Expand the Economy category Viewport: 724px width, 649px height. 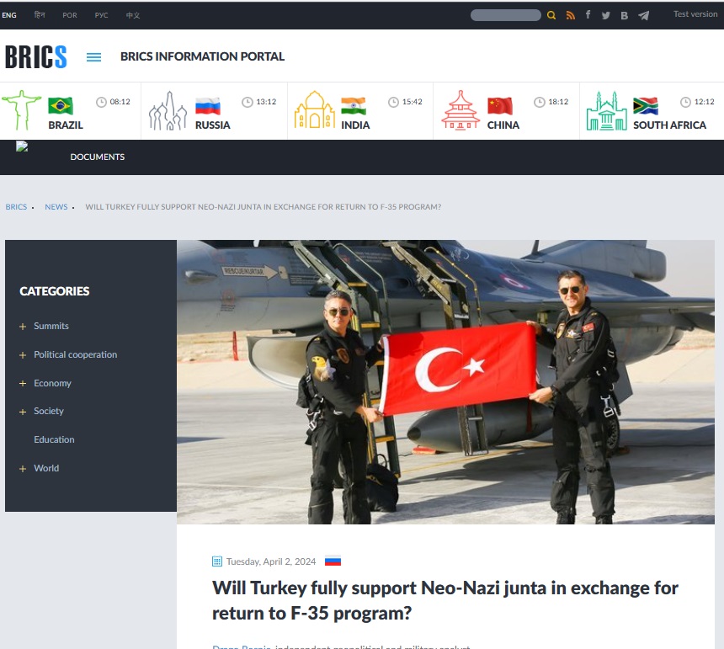pos(23,384)
